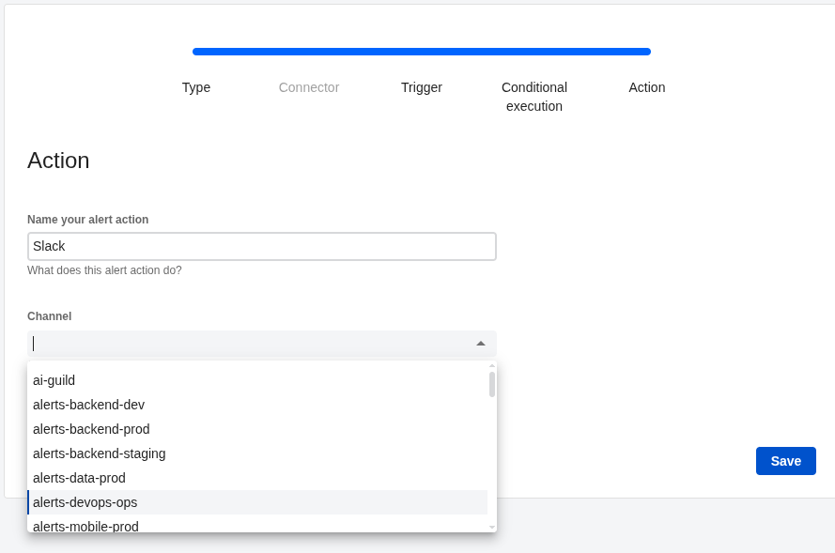
Task: Select alerts-backend-dev channel option
Action: pos(88,405)
